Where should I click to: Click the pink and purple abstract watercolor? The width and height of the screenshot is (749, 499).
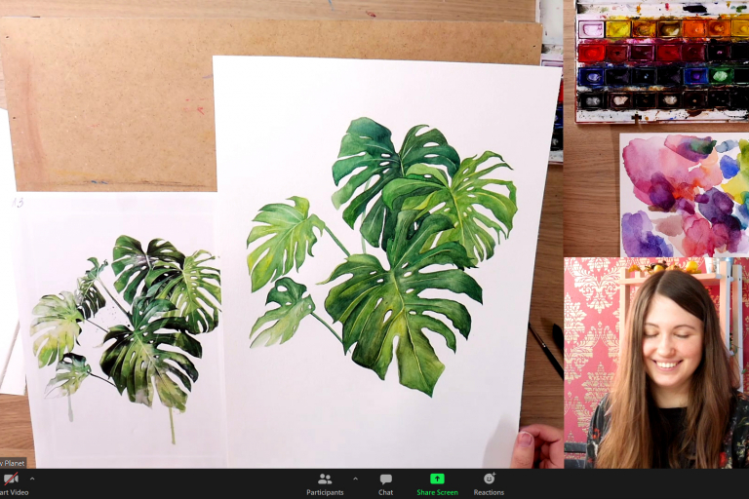(683, 195)
